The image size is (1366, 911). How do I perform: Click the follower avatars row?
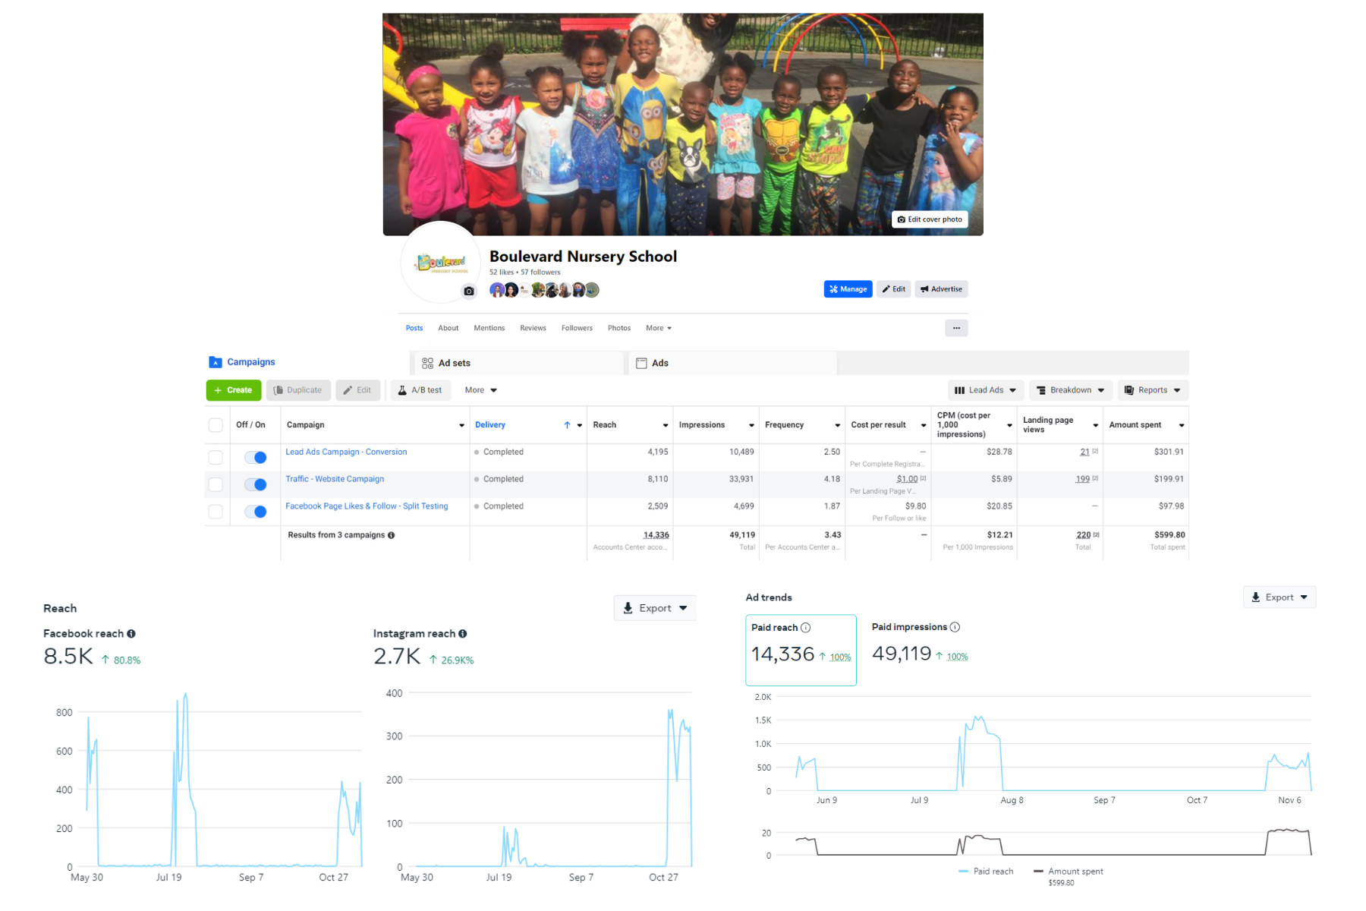544,290
